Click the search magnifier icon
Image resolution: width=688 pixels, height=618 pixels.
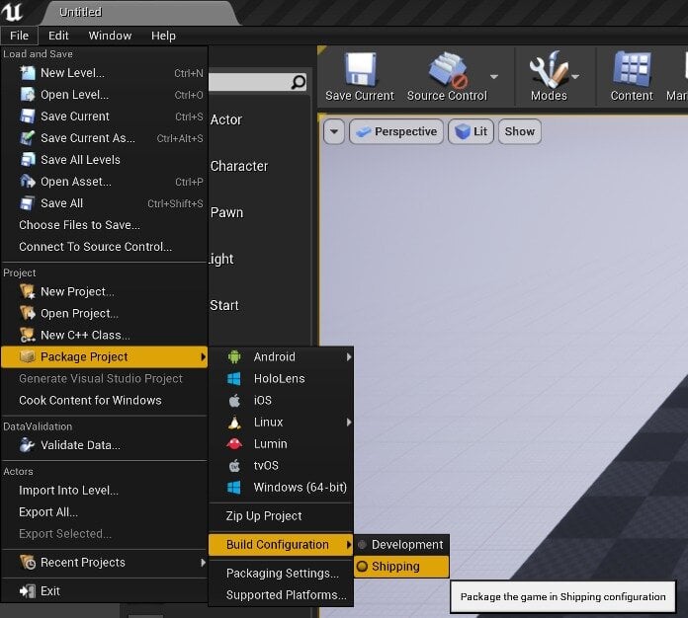point(299,82)
